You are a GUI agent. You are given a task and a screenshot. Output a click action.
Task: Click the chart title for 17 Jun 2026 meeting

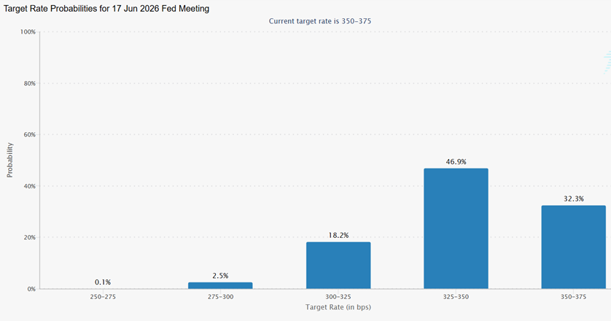(x=106, y=7)
